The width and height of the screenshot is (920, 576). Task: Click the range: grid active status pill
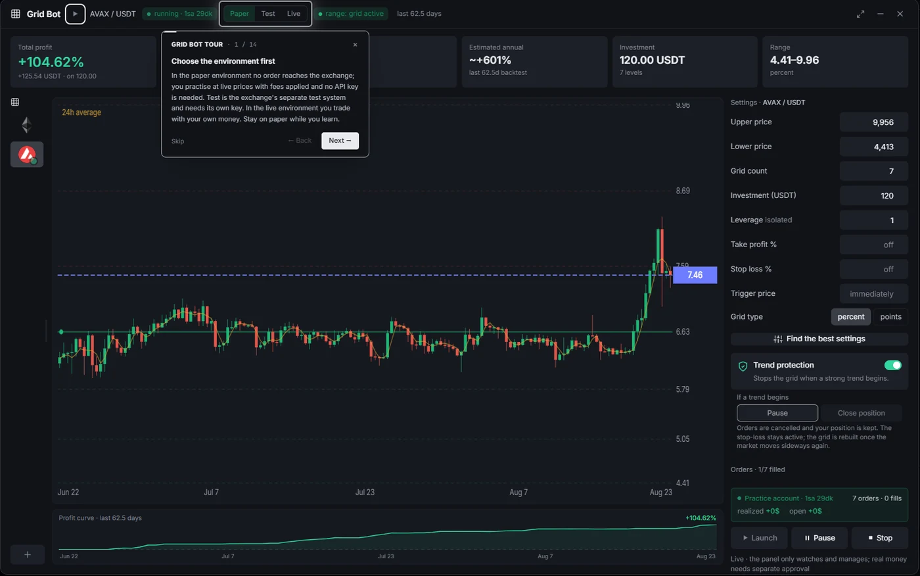coord(351,14)
